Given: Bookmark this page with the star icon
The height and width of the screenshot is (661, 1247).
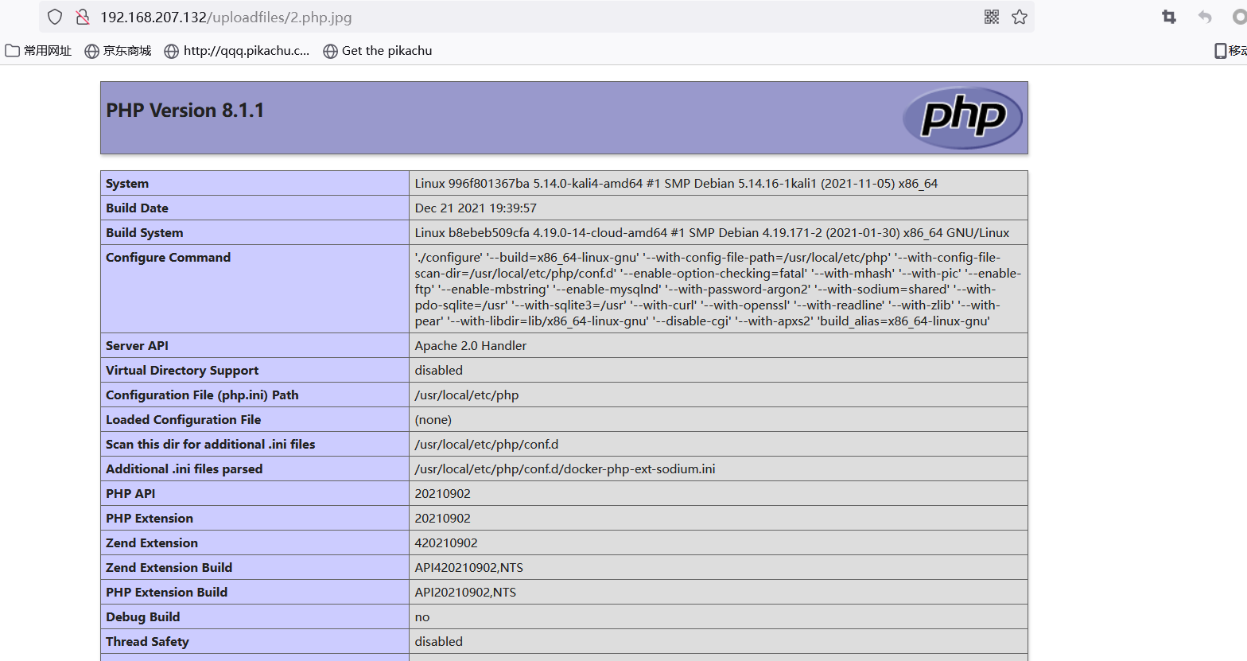Looking at the screenshot, I should pos(1020,17).
